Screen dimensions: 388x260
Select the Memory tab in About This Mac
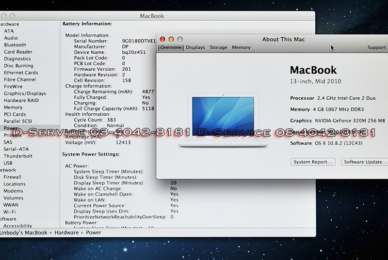point(241,47)
